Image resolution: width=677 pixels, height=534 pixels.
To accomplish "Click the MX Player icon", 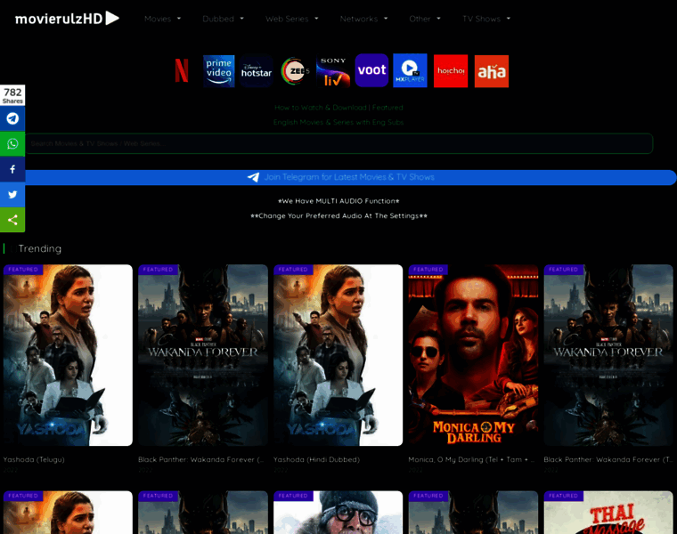I will click(x=410, y=71).
